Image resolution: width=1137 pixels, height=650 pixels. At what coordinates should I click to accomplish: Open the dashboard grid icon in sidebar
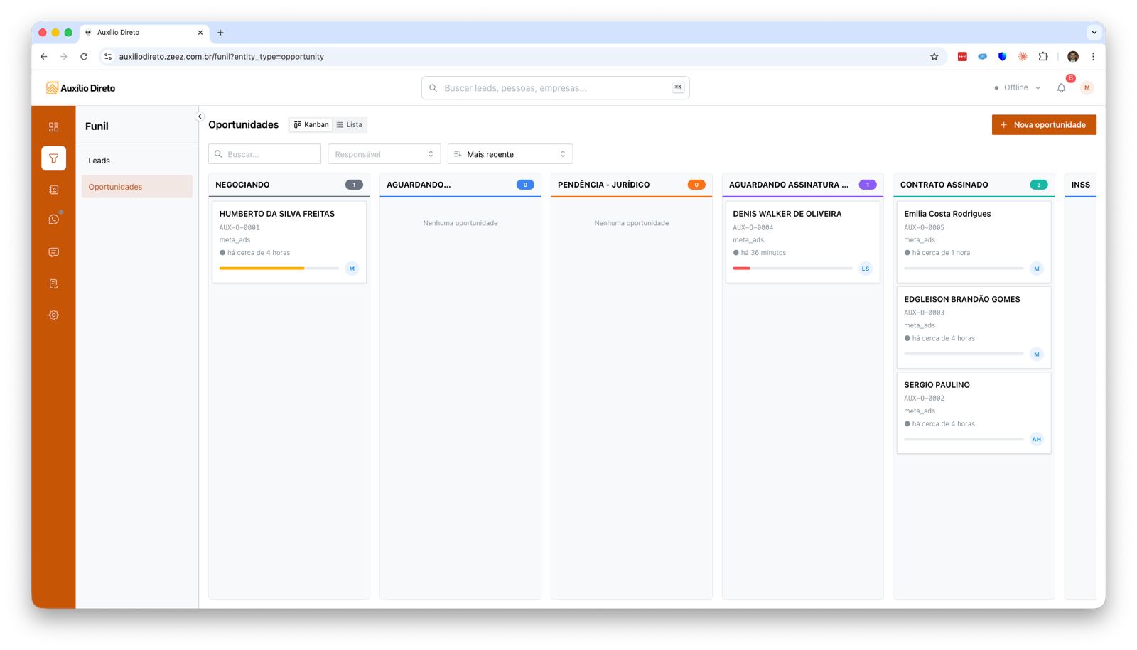coord(53,127)
